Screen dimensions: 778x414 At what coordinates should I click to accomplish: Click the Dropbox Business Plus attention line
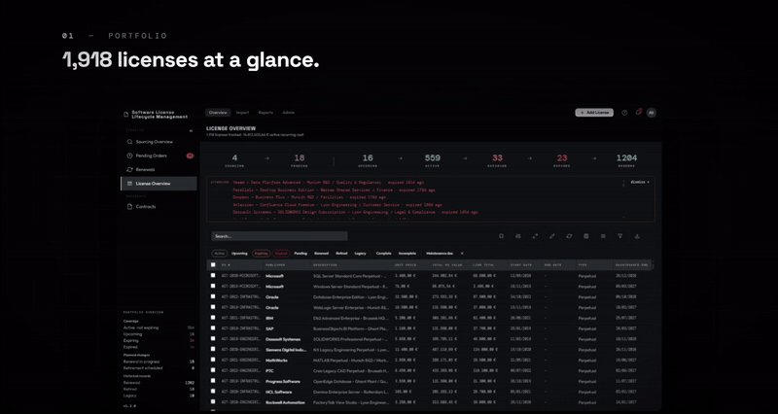click(x=308, y=197)
